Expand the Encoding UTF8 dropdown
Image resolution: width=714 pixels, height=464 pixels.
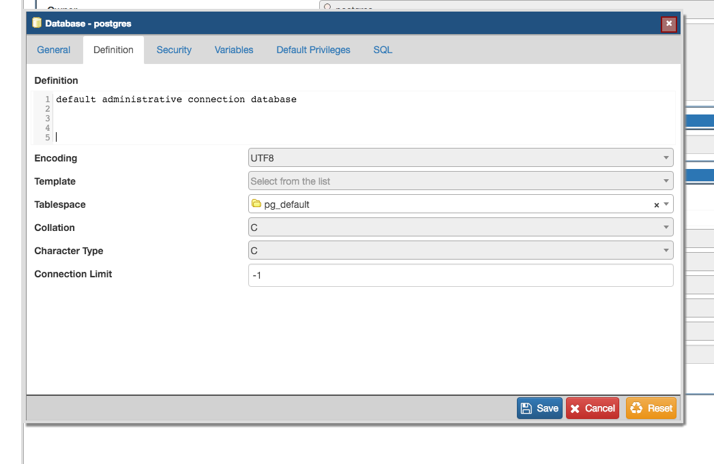(460, 158)
